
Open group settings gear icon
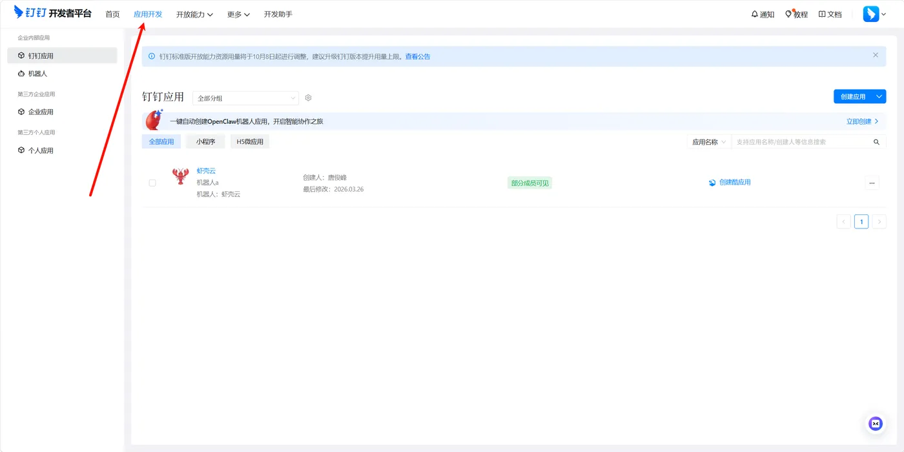click(x=308, y=98)
